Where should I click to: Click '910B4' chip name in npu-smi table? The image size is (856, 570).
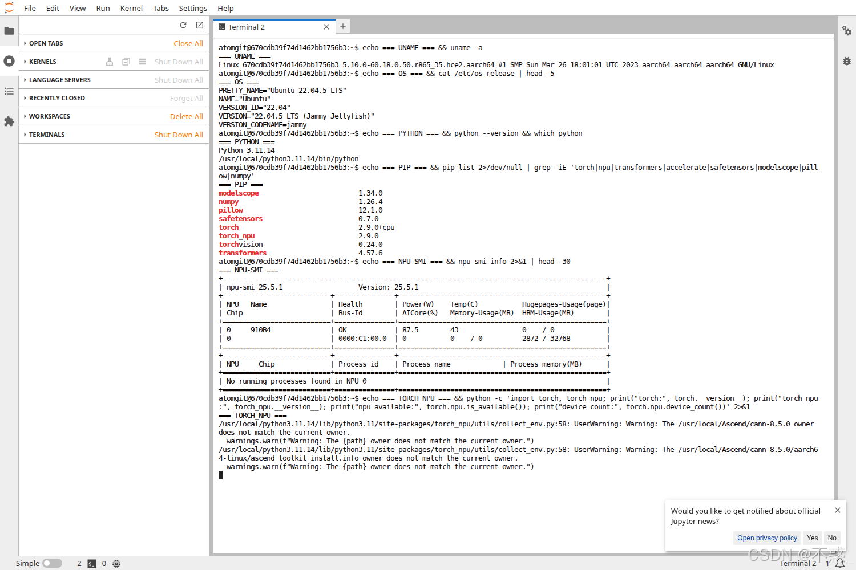click(261, 330)
